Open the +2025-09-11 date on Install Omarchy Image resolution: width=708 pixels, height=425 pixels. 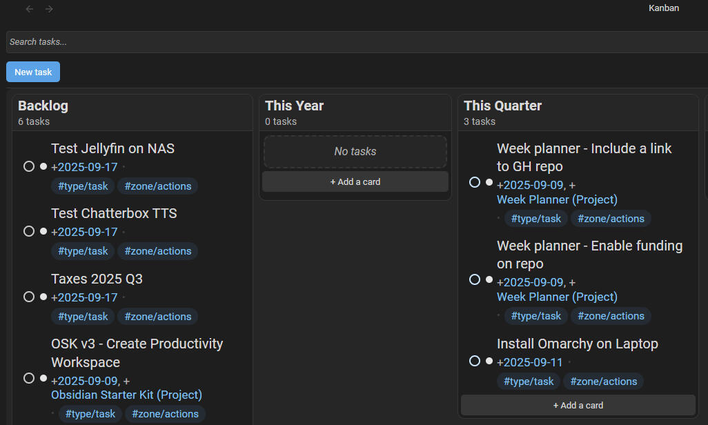coord(529,362)
